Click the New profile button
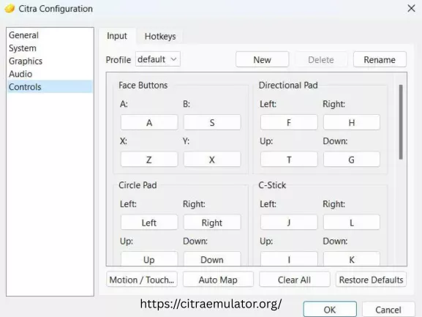This screenshot has width=422, height=317. [262, 59]
